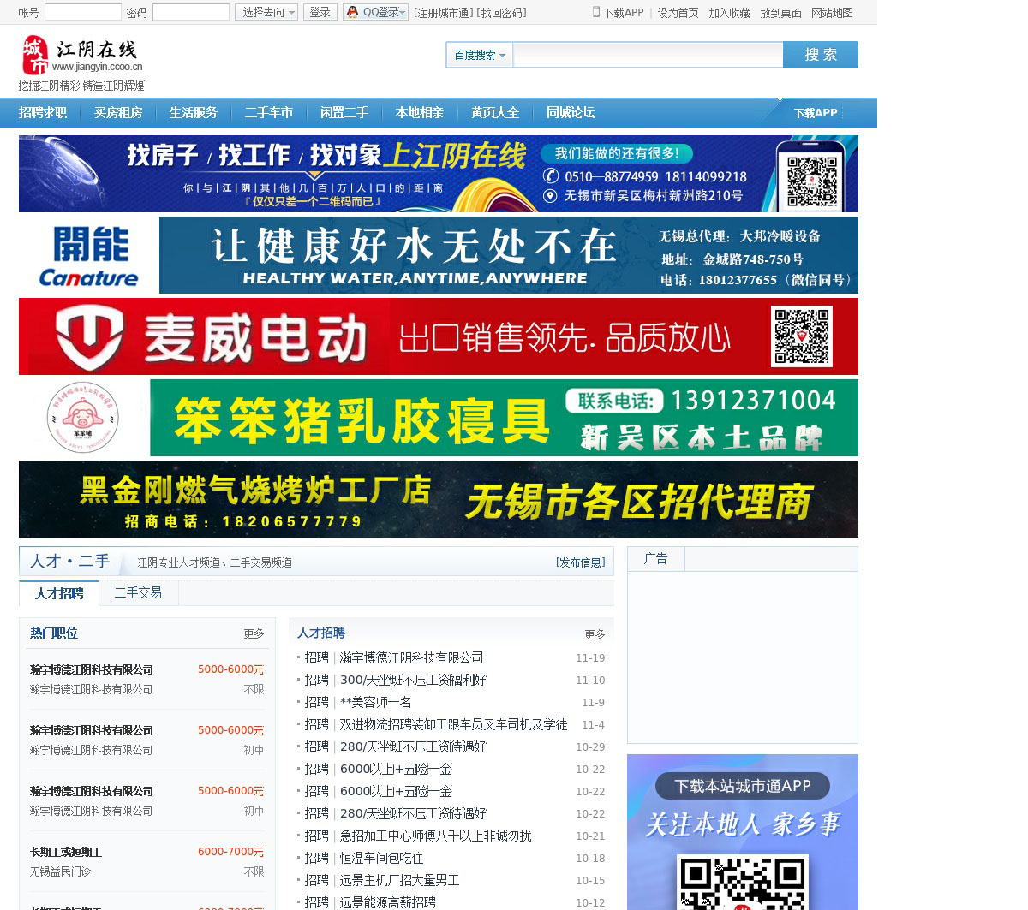Open 买房租房 navigation menu

pos(118,112)
